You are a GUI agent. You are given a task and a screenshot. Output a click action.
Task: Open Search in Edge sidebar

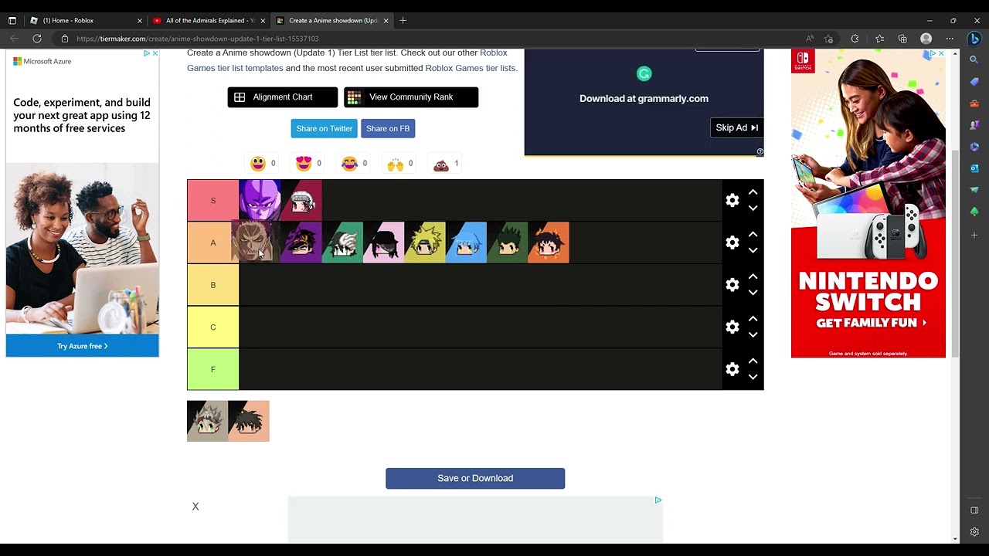pyautogui.click(x=974, y=60)
